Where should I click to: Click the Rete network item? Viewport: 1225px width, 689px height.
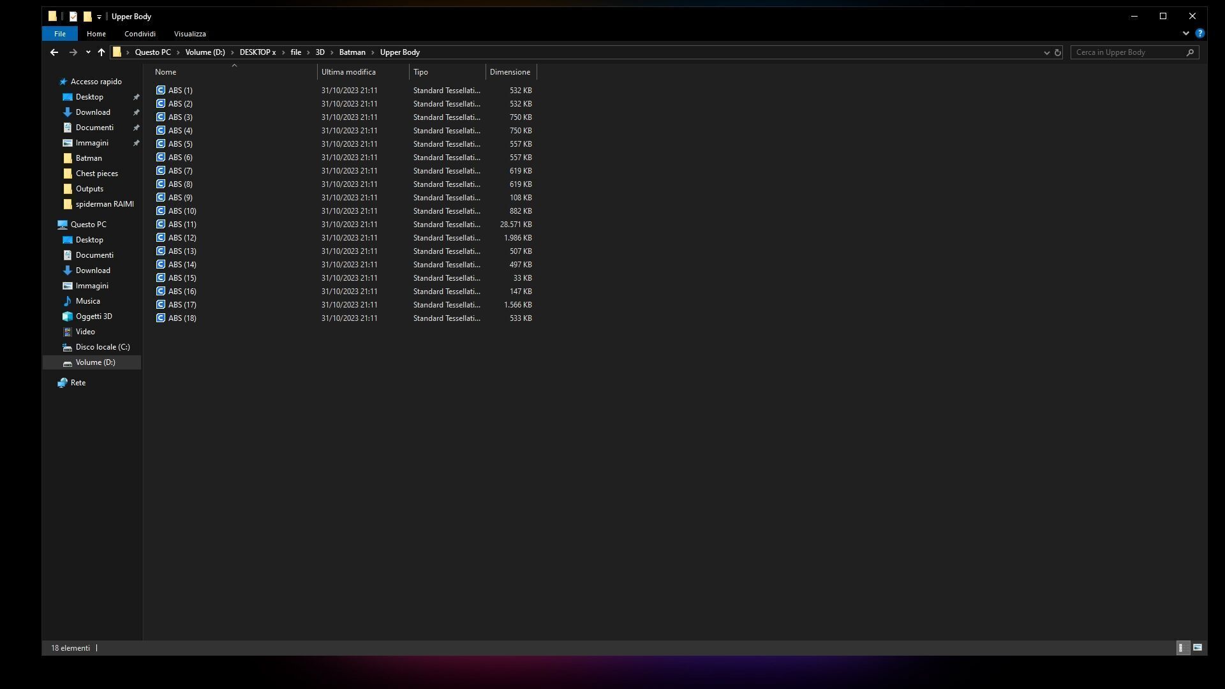click(78, 383)
